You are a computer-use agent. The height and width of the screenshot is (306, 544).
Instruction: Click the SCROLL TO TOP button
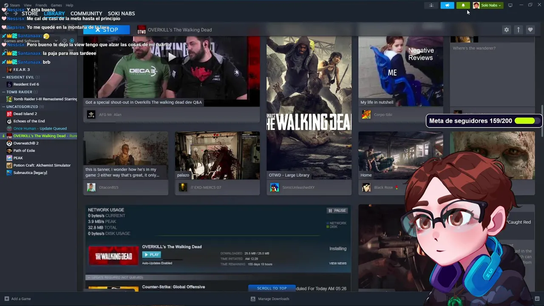click(272, 288)
